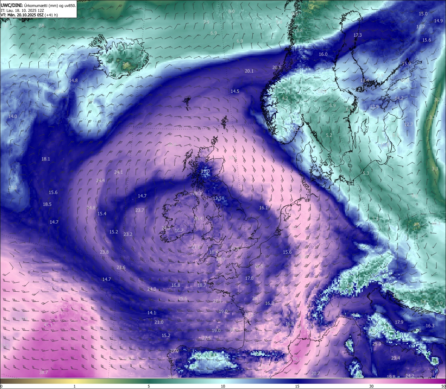Click the 25.9 value near Italy
446x389 pixels.
click(377, 344)
